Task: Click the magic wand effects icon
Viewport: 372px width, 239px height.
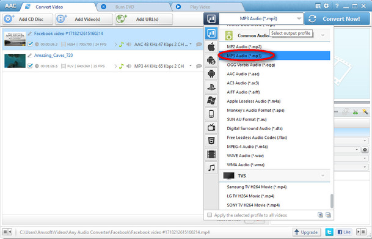Action: 365,111
